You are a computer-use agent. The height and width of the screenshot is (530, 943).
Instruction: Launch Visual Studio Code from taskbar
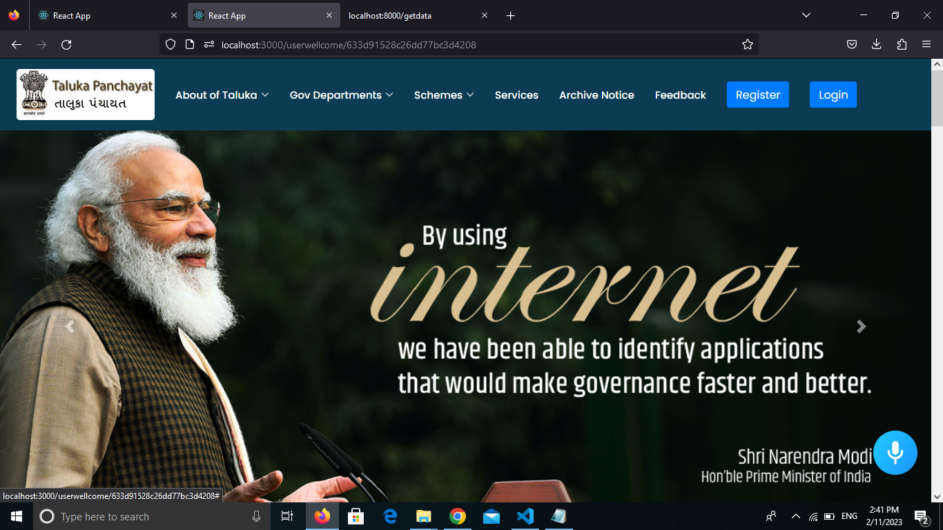(525, 516)
